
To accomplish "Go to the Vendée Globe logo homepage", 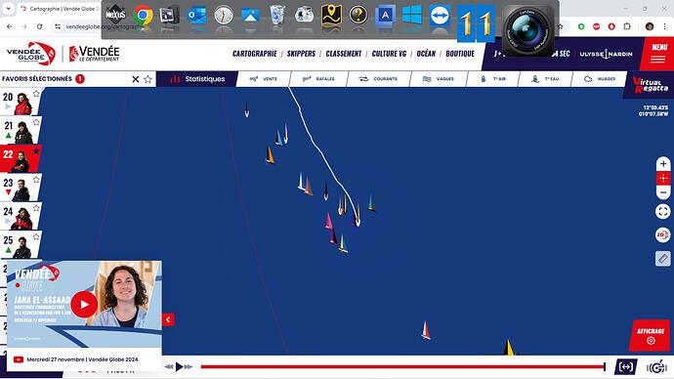I will coord(31,54).
